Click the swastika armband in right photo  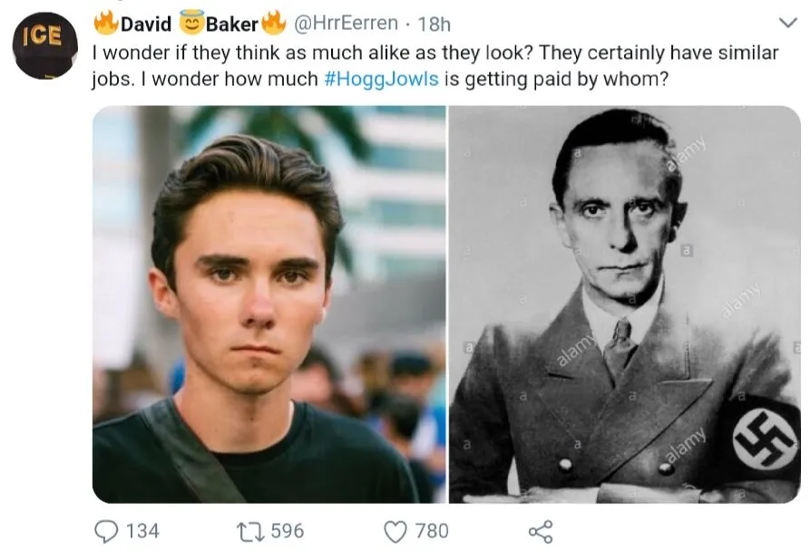coord(765,439)
